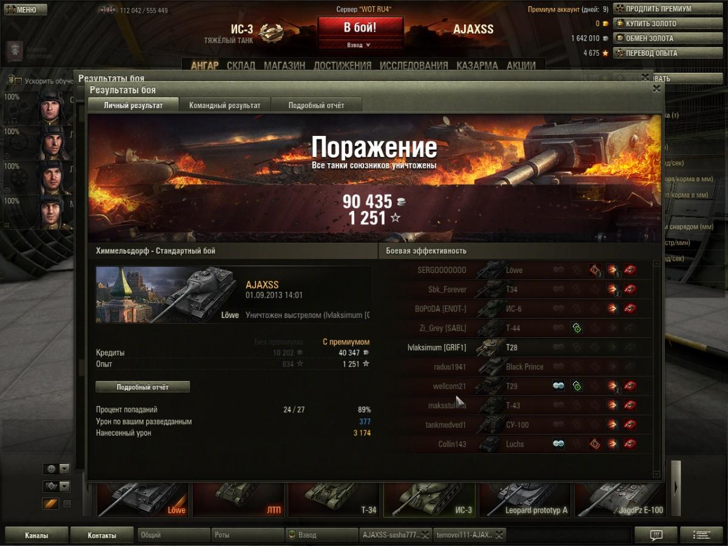Open the АНГАР (hangar) tab
This screenshot has width=728, height=546.
204,66
